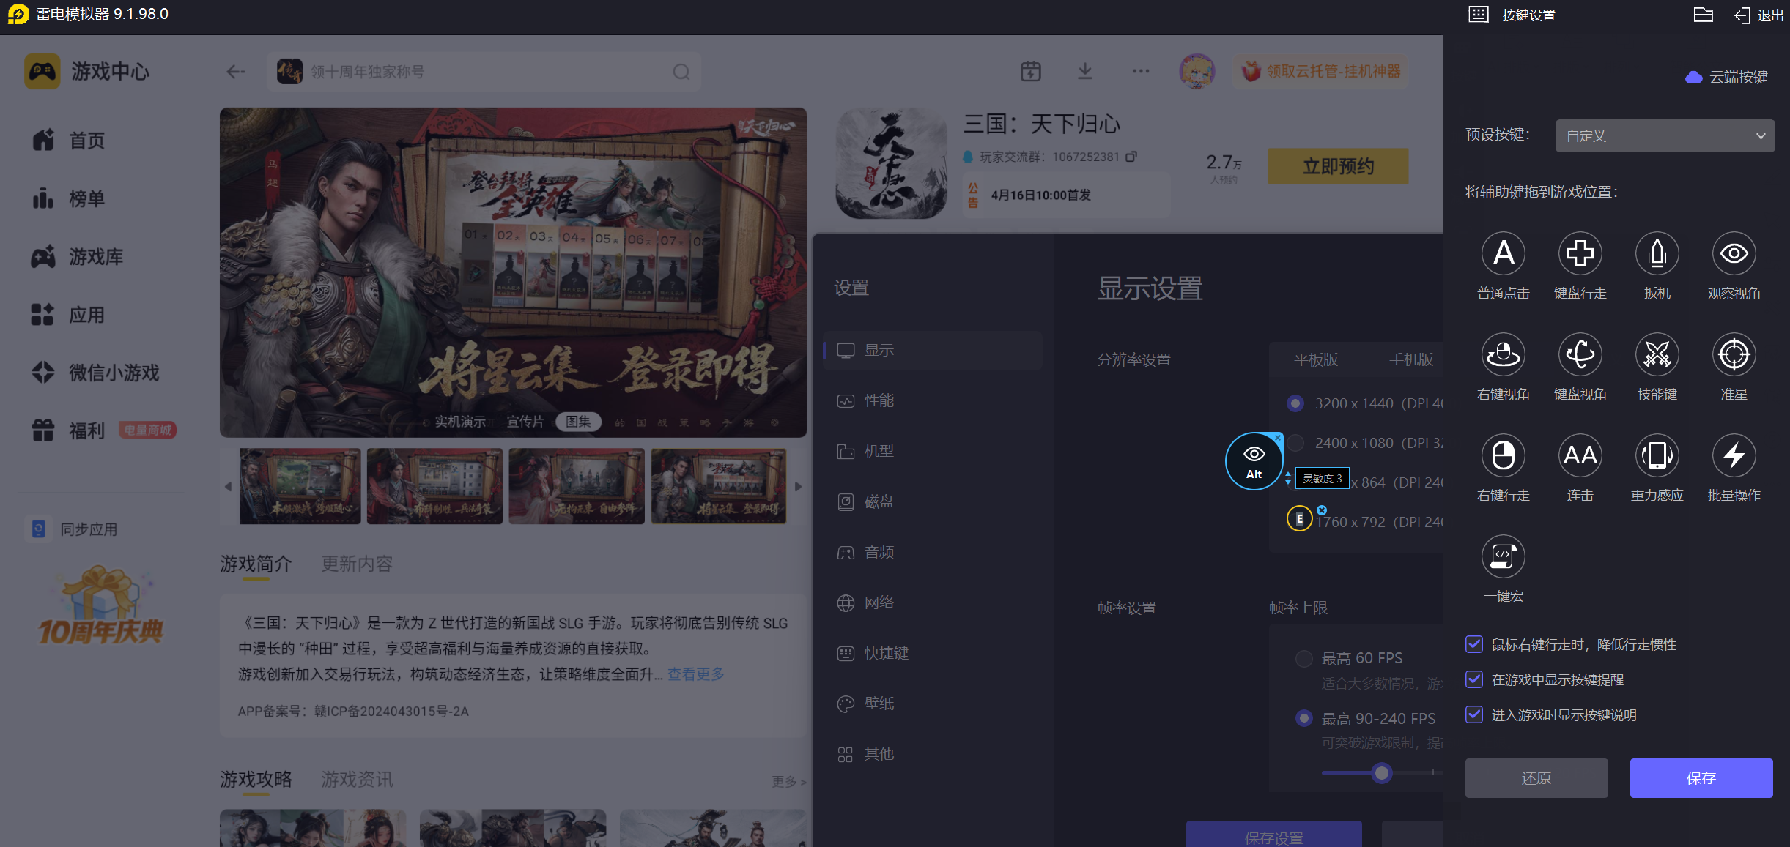Choose the 重力感应 gravity sensor icon
The width and height of the screenshot is (1790, 847).
[1657, 456]
